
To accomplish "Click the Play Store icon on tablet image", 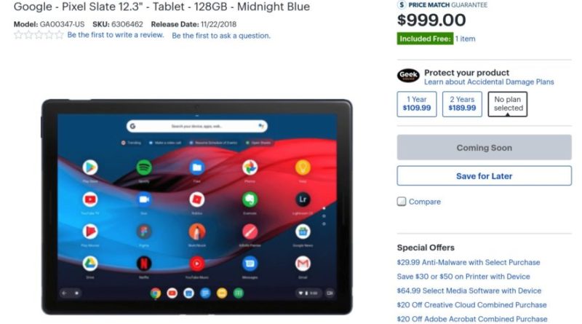I will (90, 167).
